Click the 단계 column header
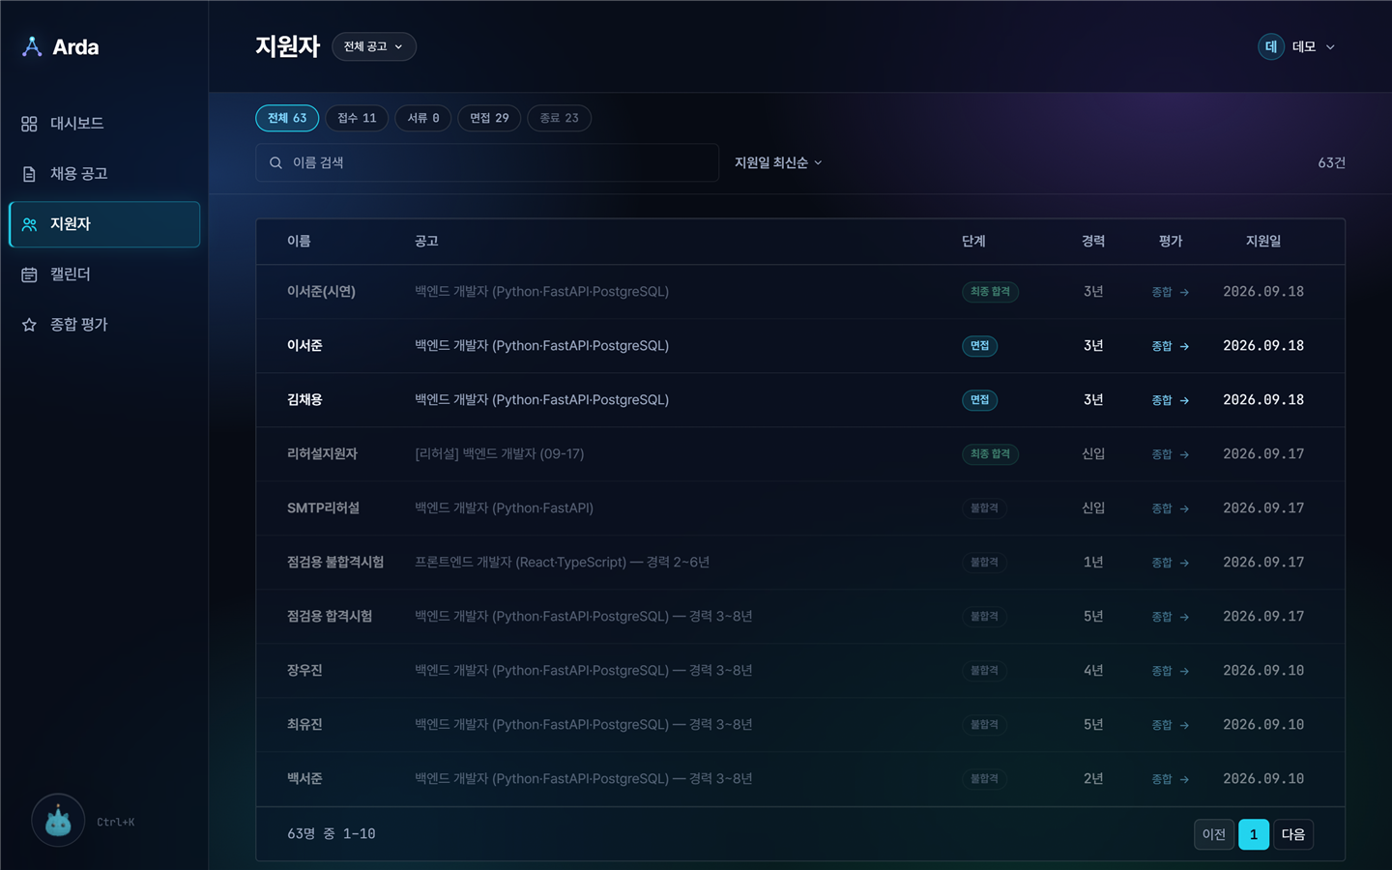The width and height of the screenshot is (1392, 870). 973,242
